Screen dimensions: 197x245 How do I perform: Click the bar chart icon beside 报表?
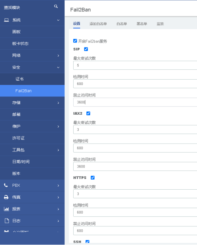[6, 209]
